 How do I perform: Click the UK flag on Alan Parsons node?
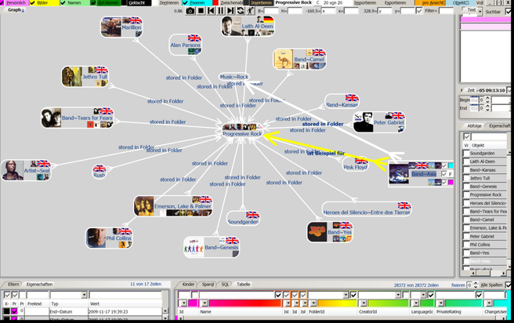coord(194,38)
